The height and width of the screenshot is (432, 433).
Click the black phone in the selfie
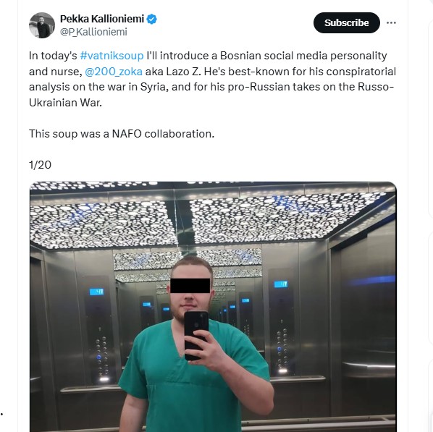196,335
